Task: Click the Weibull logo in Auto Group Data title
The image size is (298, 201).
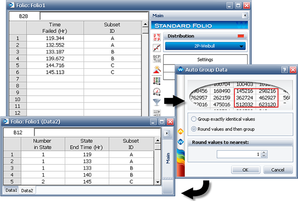Action: tap(180, 70)
